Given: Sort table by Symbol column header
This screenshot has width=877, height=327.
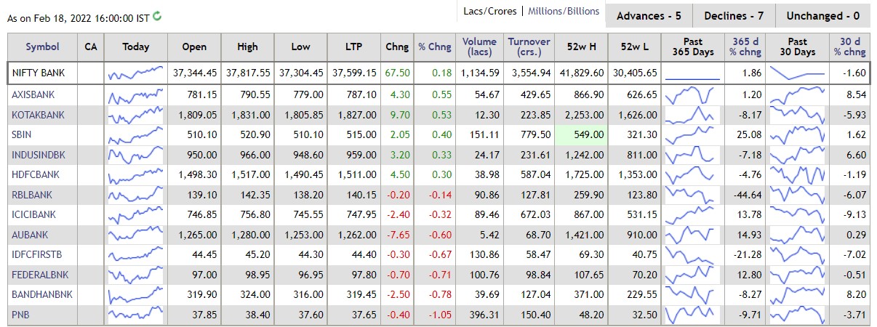Looking at the screenshot, I should coord(43,47).
